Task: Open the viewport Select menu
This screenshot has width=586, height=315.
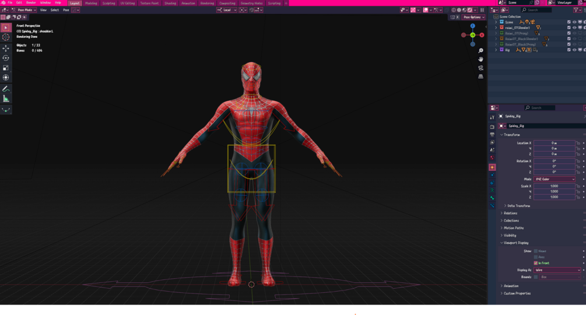Action: [55, 10]
